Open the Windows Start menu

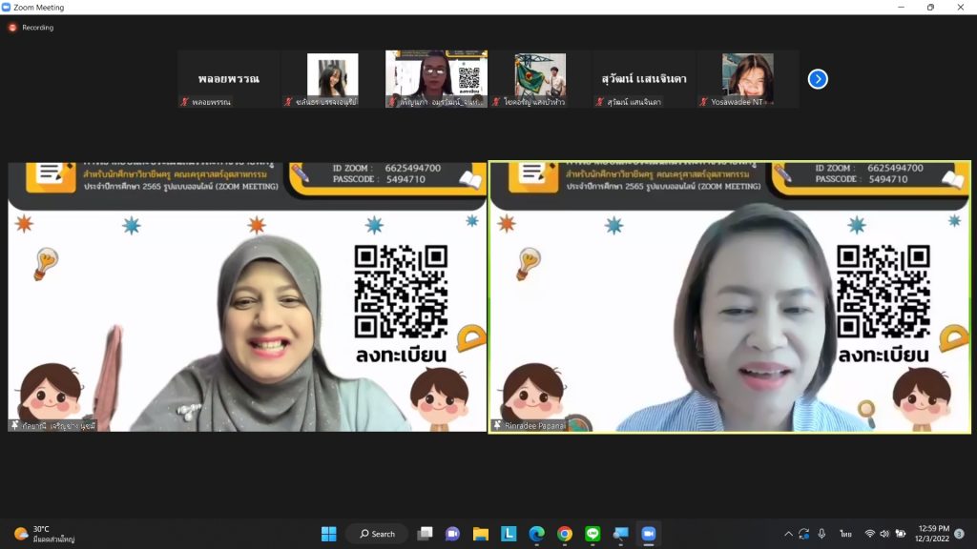tap(329, 534)
